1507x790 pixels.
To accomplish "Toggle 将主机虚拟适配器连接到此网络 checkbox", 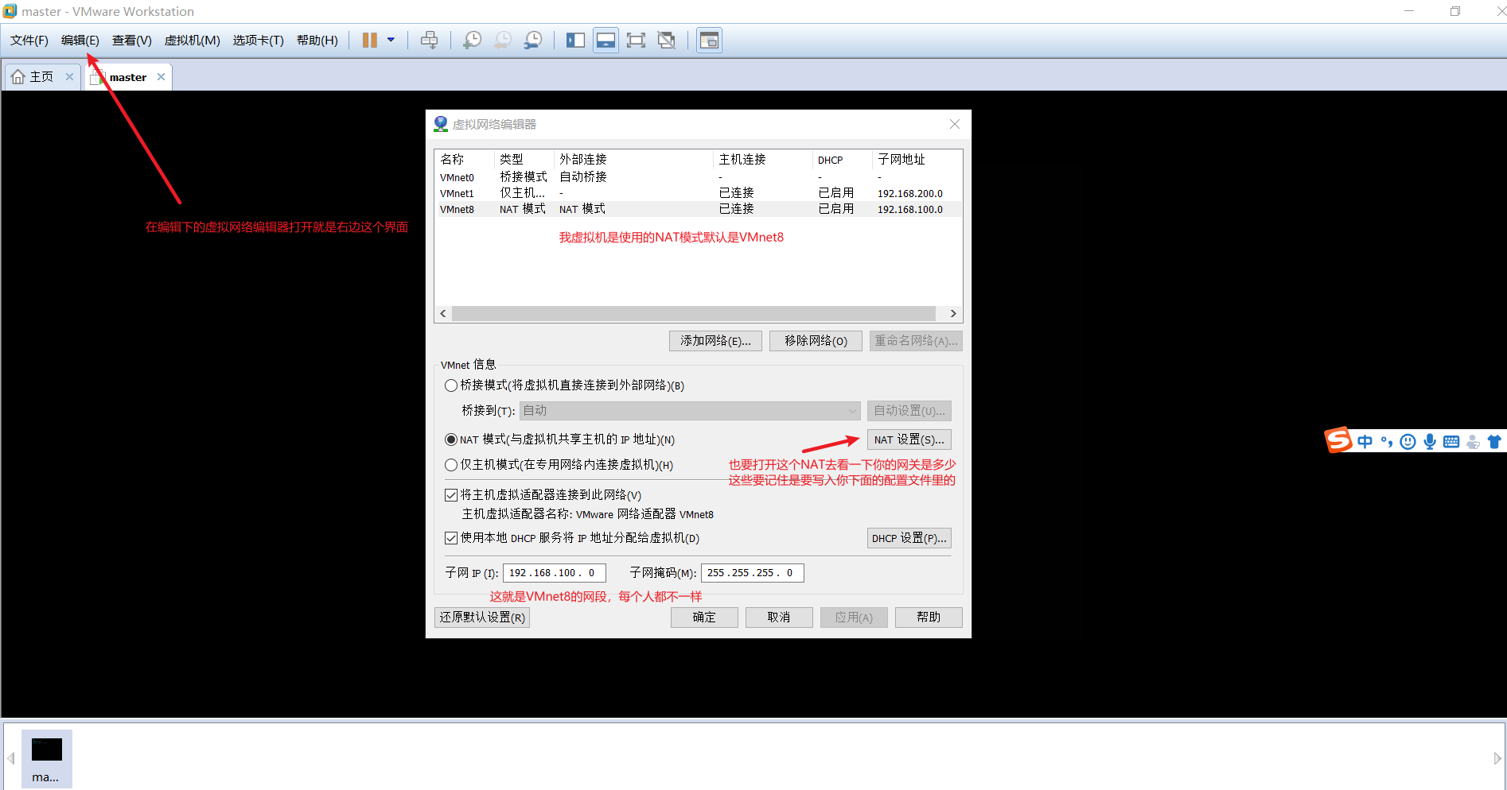I will click(451, 495).
